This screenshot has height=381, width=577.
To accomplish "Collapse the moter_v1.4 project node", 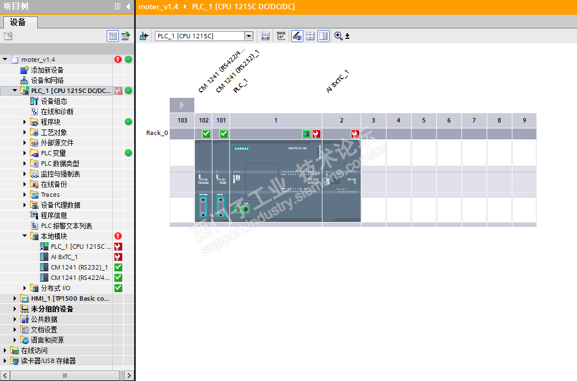I will [5, 59].
